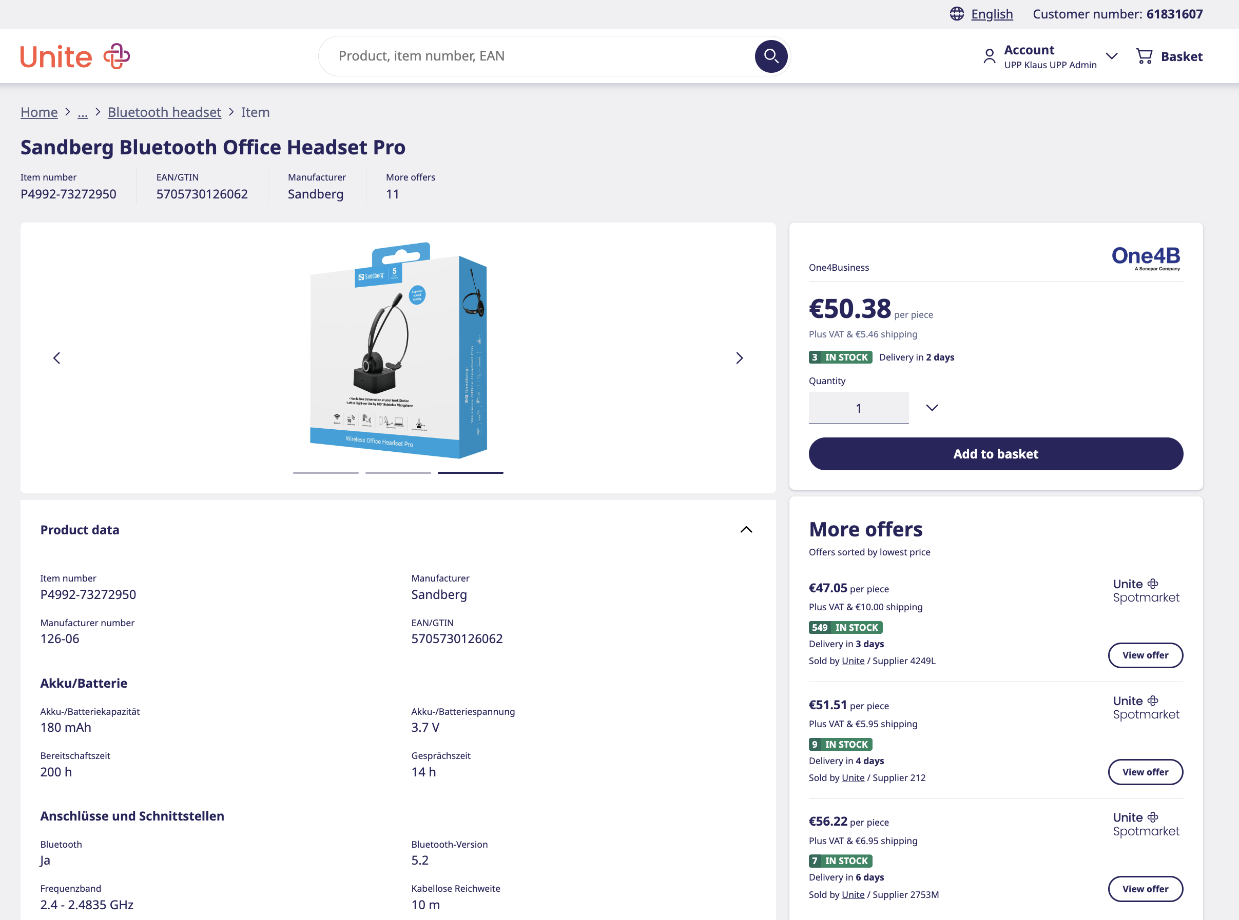This screenshot has width=1239, height=920.
Task: Go to the Home breadcrumb
Action: 39,112
